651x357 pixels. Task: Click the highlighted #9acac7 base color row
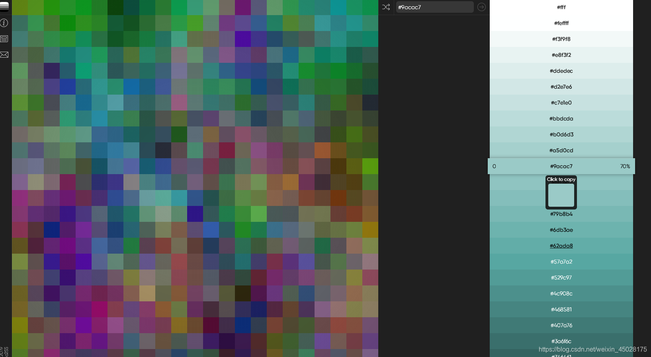point(561,166)
